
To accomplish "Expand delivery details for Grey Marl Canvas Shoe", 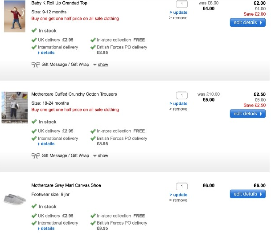I will click(46, 229).
